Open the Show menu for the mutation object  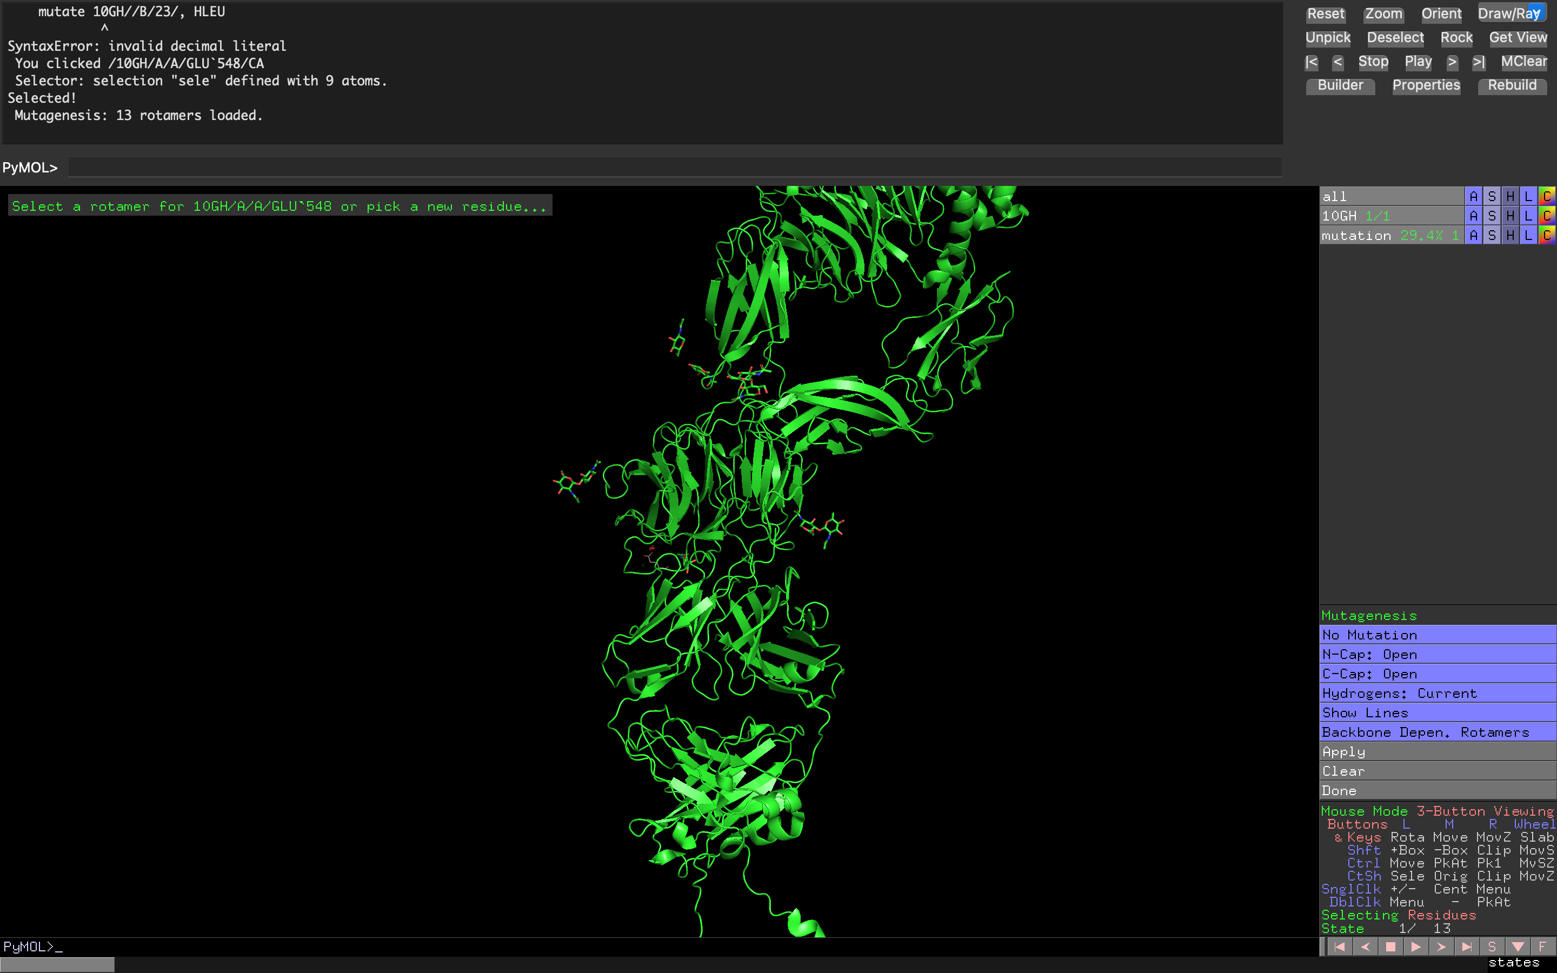pyautogui.click(x=1492, y=236)
